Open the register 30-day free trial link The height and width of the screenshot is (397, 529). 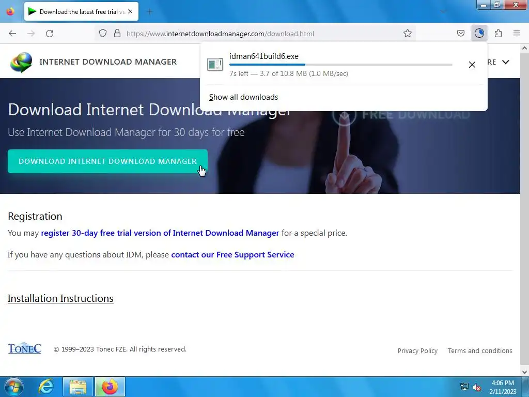[160, 233]
